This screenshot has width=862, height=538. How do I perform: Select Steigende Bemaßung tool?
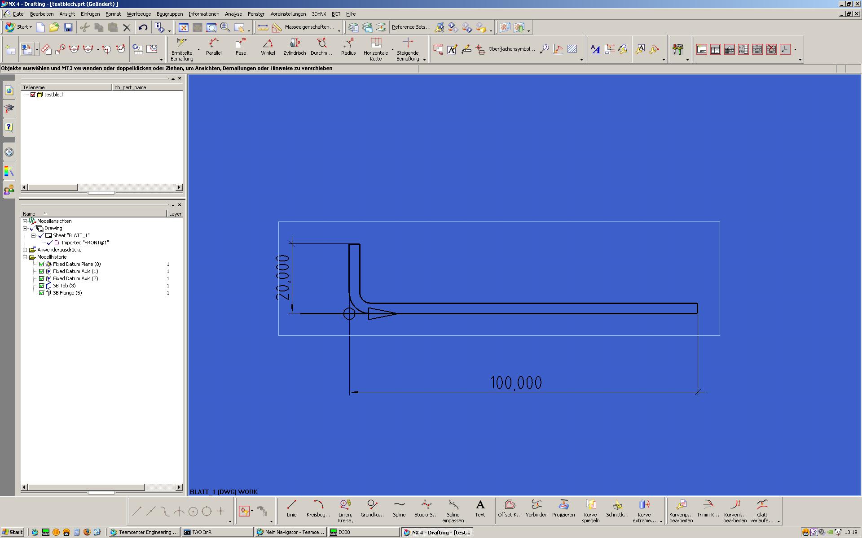tap(408, 49)
